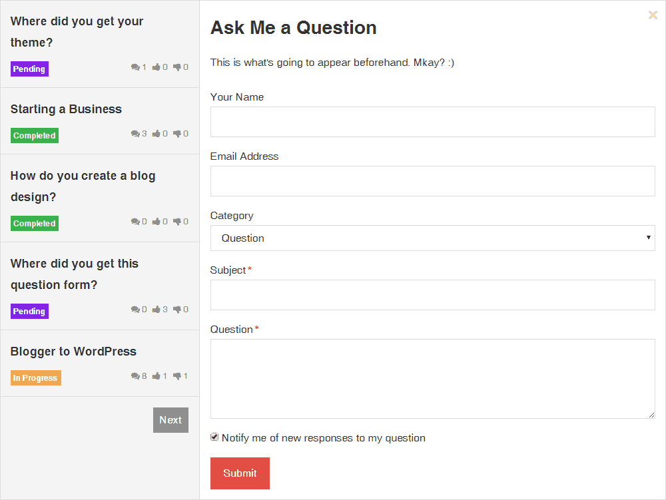The width and height of the screenshot is (666, 500).
Task: Click the Your Name input field
Action: coord(432,122)
